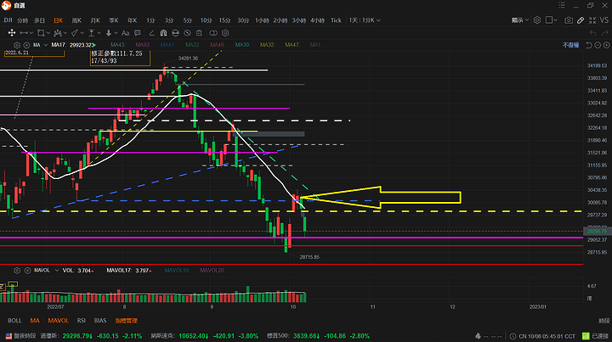This screenshot has width=612, height=342.
Task: Open the 1天:1分K interval dropdown
Action: pyautogui.click(x=365, y=20)
